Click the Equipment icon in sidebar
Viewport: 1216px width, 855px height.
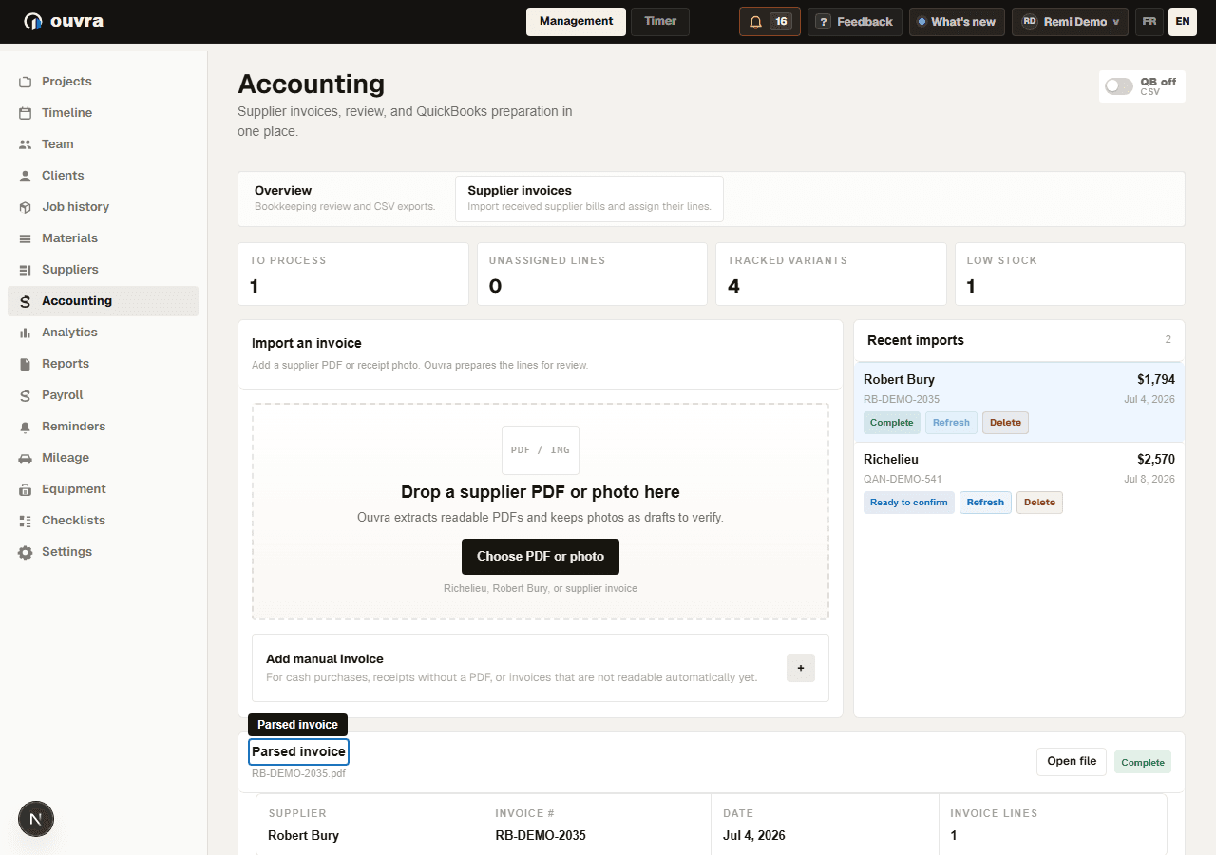coord(26,489)
